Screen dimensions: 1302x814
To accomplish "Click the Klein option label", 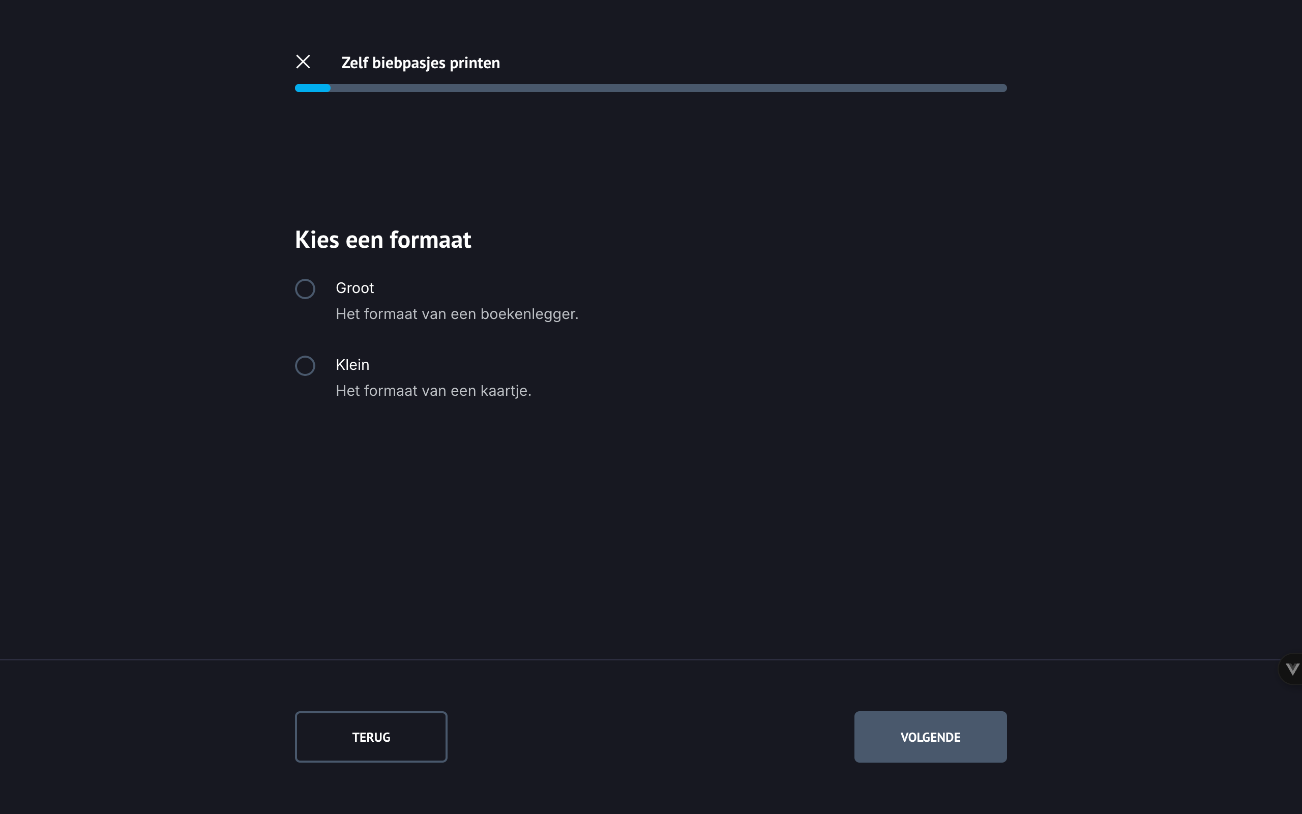I will click(352, 365).
